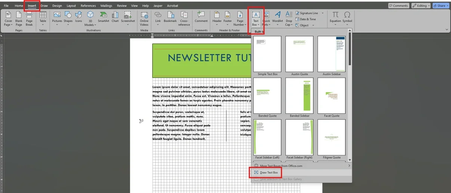451x193 pixels.
Task: Insert a Cross-reference
Action: 184,18
